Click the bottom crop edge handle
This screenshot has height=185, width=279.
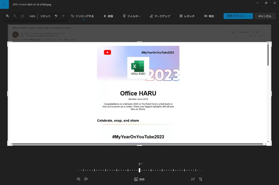(x=139, y=145)
